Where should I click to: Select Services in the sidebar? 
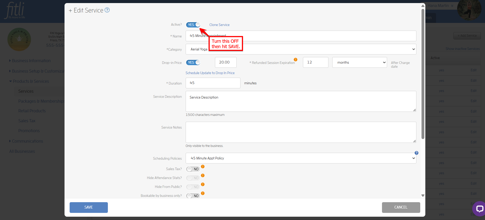[x=26, y=91]
